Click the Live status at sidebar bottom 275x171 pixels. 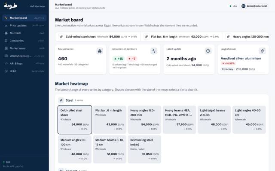7,162
